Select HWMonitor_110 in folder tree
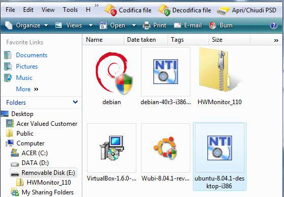The image size is (284, 197). pos(48,183)
